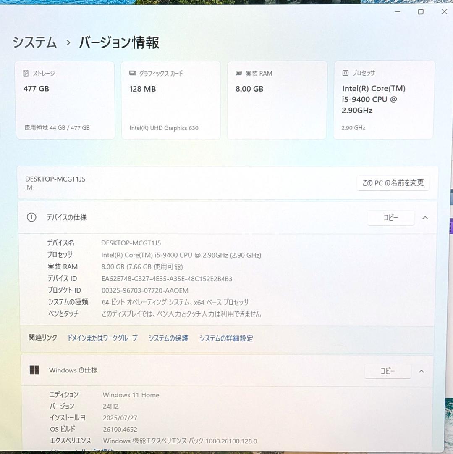Open システムの保護 link
The width and height of the screenshot is (453, 454).
(168, 338)
